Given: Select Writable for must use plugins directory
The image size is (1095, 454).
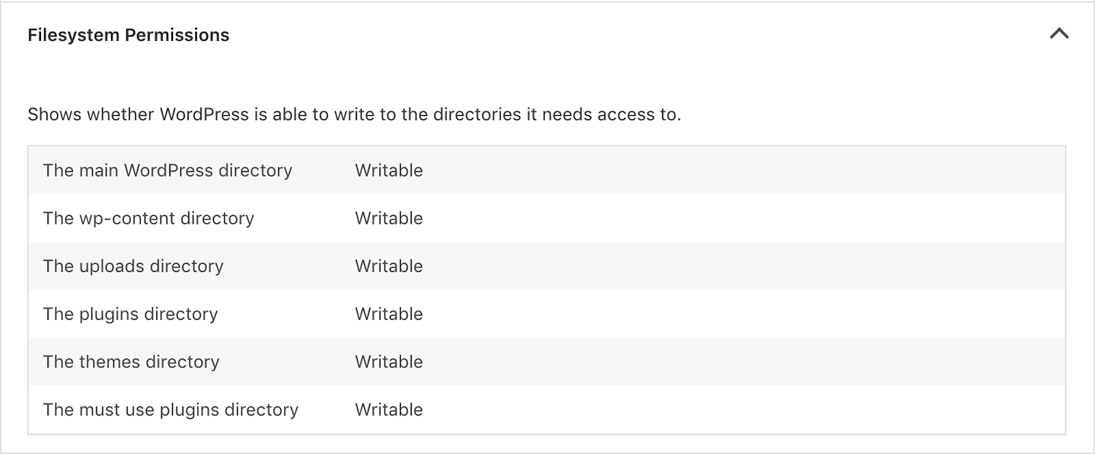Looking at the screenshot, I should (x=388, y=410).
